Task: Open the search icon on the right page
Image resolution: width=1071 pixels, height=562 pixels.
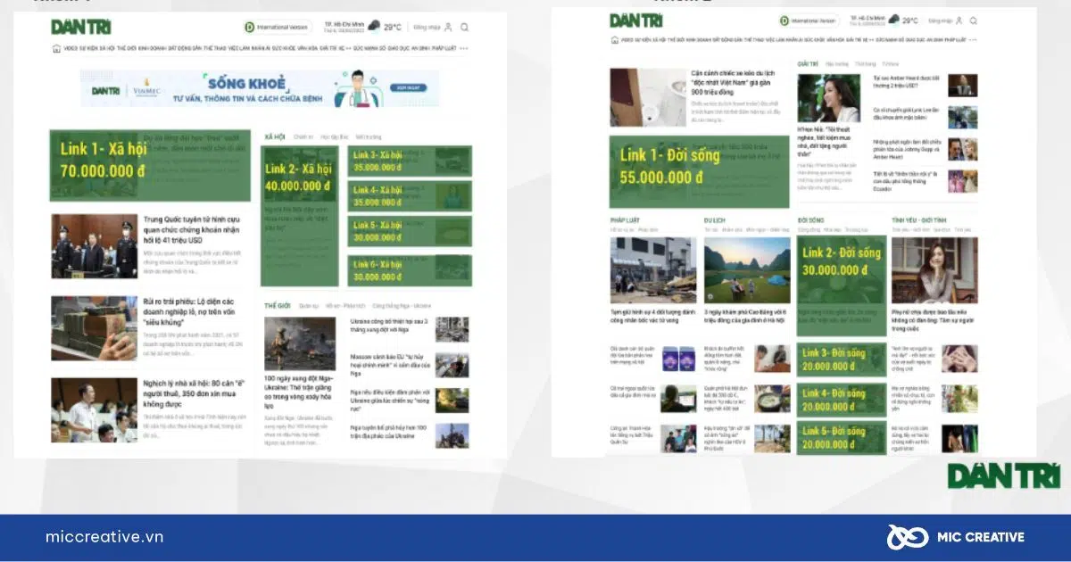Action: coord(973,21)
